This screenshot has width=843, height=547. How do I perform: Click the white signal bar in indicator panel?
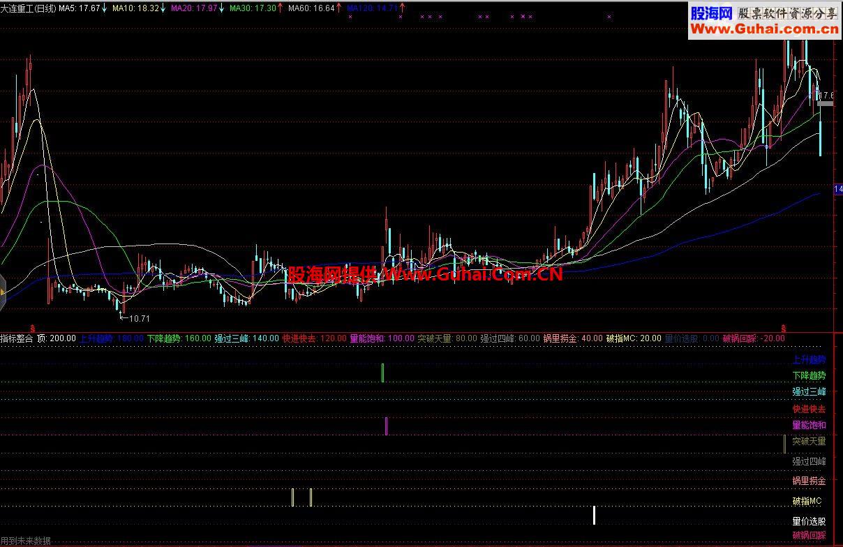[x=594, y=516]
